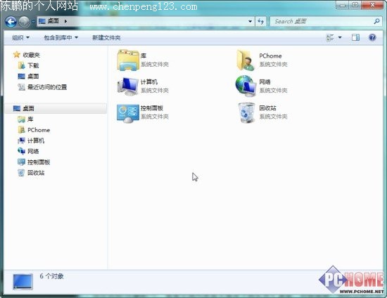Open the 包含到库中 dropdown menu
This screenshot has height=298, width=387.
61,37
